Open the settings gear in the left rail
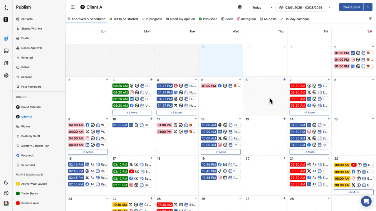This screenshot has height=211, width=376. [x=6, y=75]
